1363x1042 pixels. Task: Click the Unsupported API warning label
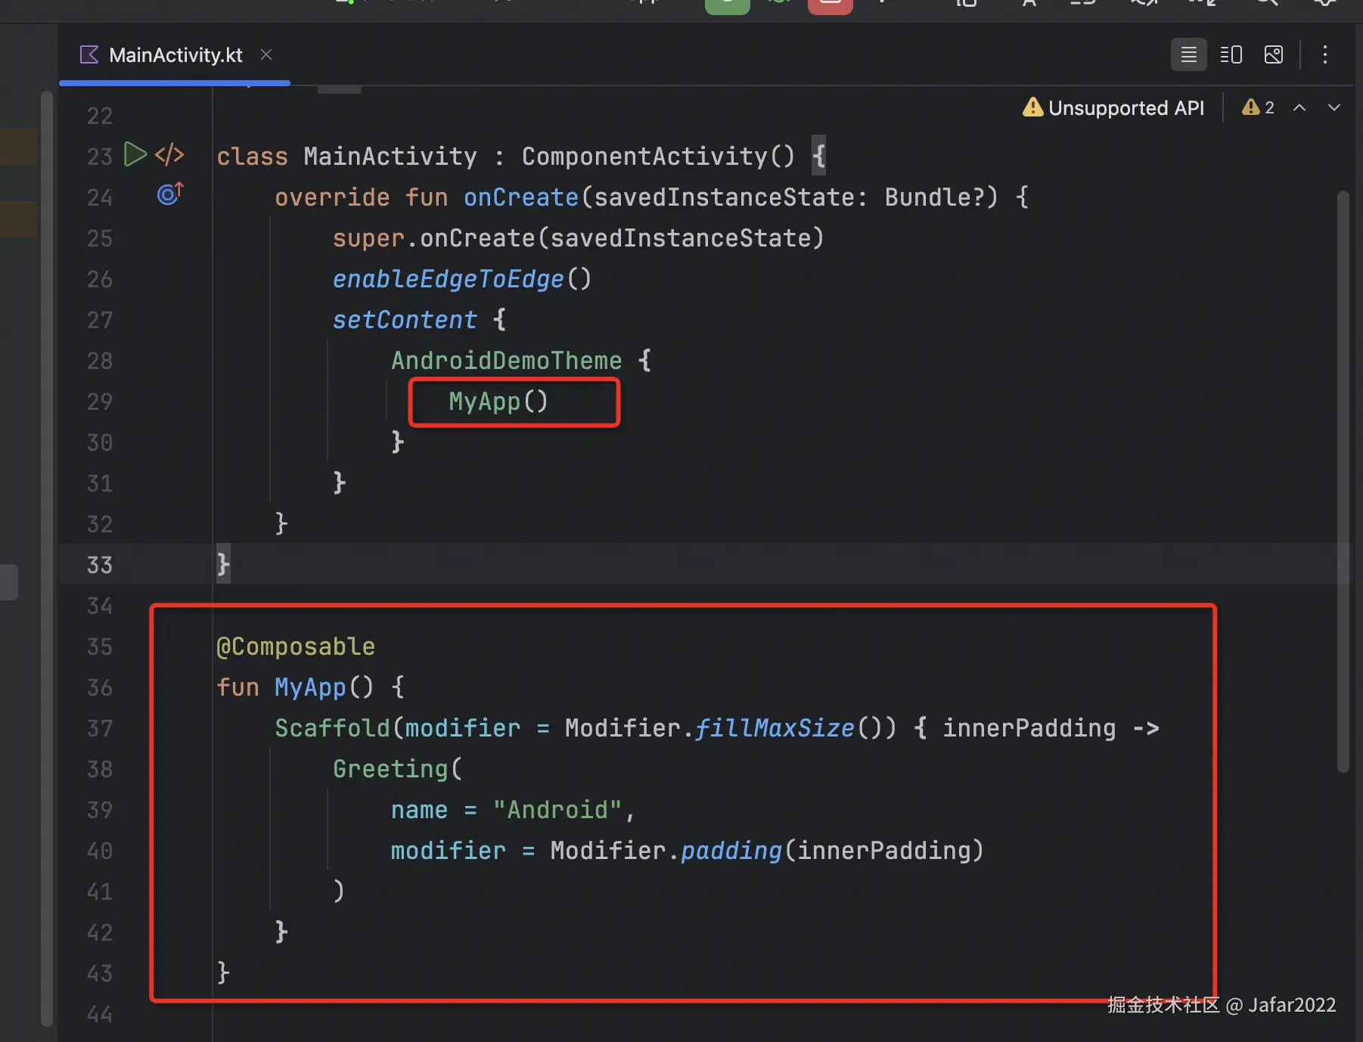coord(1113,108)
